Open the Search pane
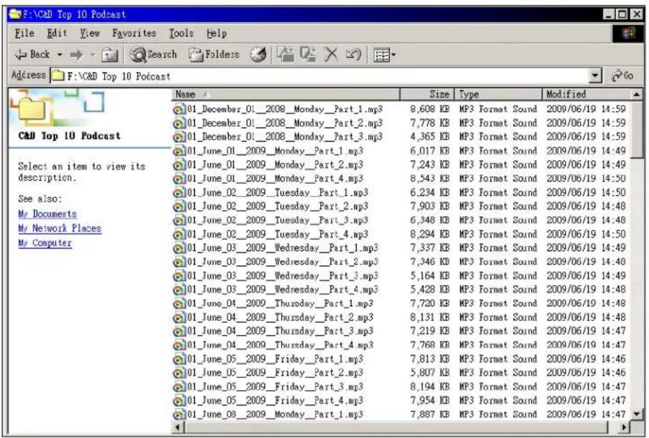This screenshot has width=649, height=438. click(153, 54)
